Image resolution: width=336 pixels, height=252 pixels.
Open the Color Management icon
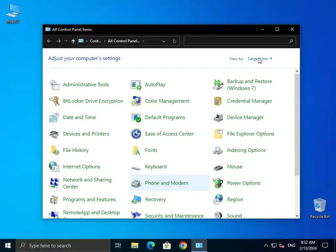[136, 101]
